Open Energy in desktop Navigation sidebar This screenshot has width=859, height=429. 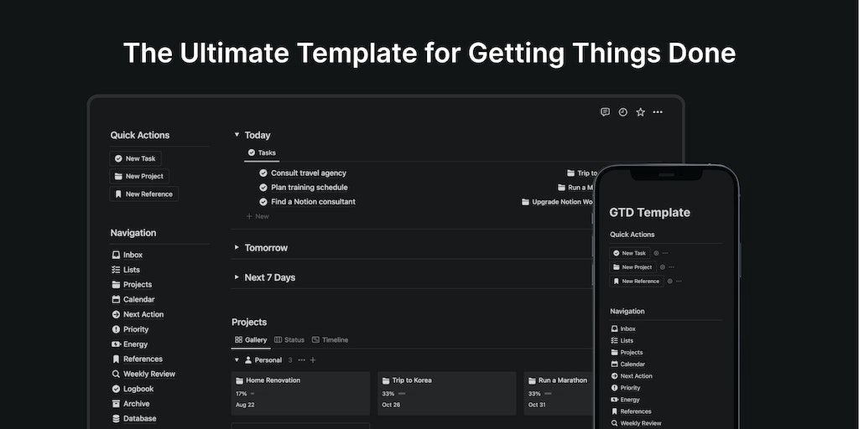point(130,344)
